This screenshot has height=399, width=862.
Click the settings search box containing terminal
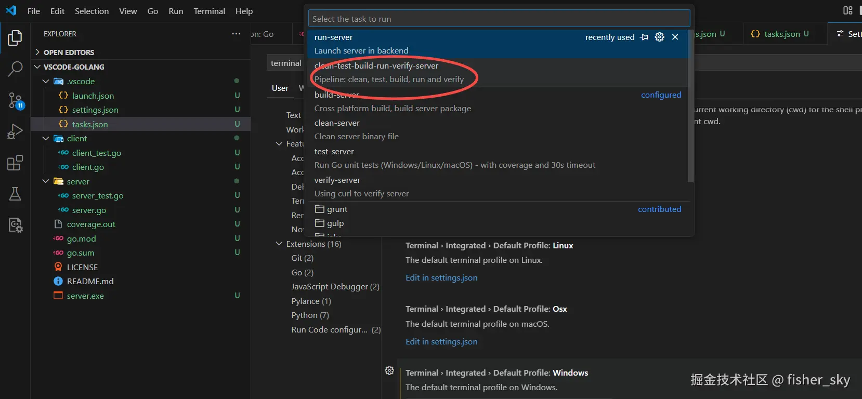285,63
